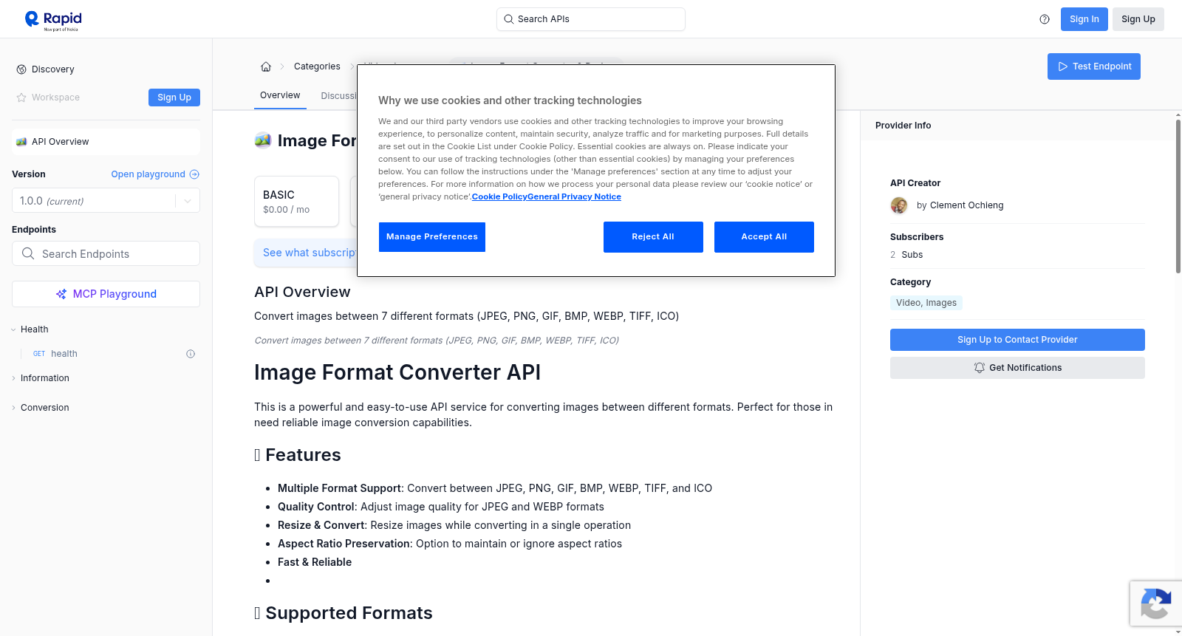Focus the Search Endpoints field
Image resolution: width=1182 pixels, height=636 pixels.
click(106, 253)
